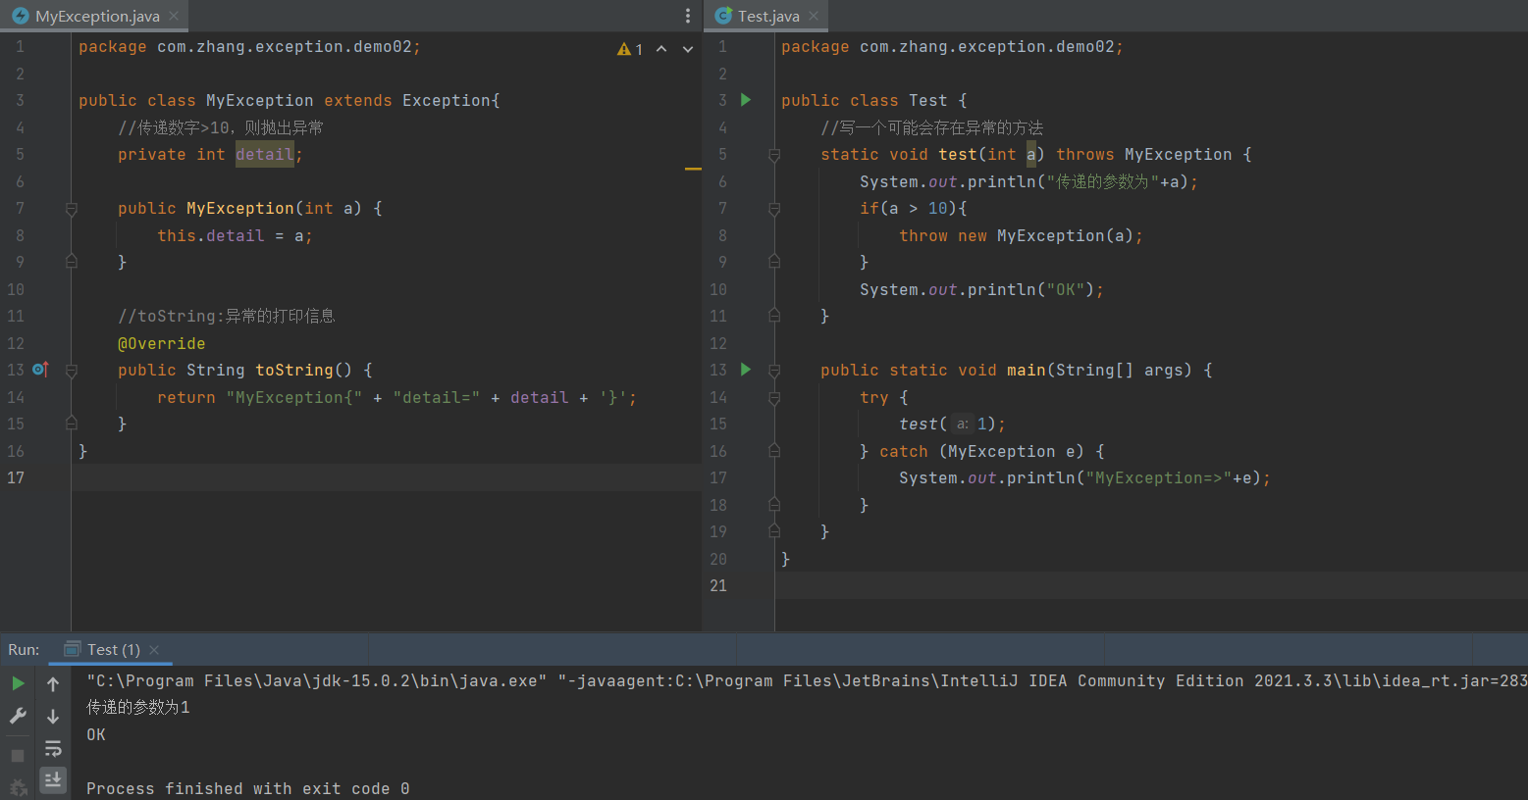
Task: Click the 'throws' keyword in Test.java
Action: pos(1084,154)
